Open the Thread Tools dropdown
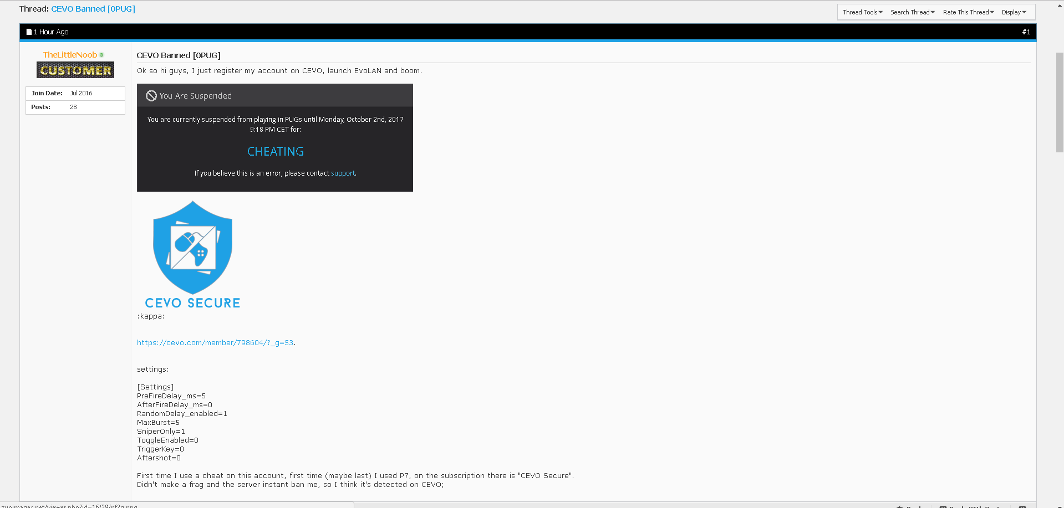The width and height of the screenshot is (1064, 508). [862, 12]
